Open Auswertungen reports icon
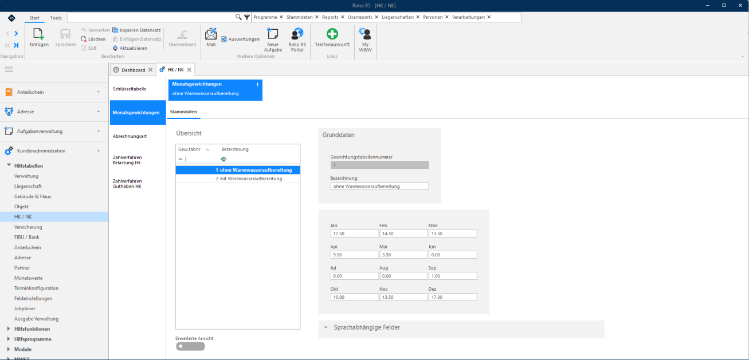Screen dimensions: 749x360 223,39
